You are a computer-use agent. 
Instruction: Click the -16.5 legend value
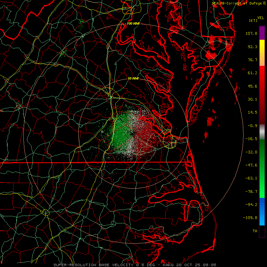pyautogui.click(x=251, y=139)
